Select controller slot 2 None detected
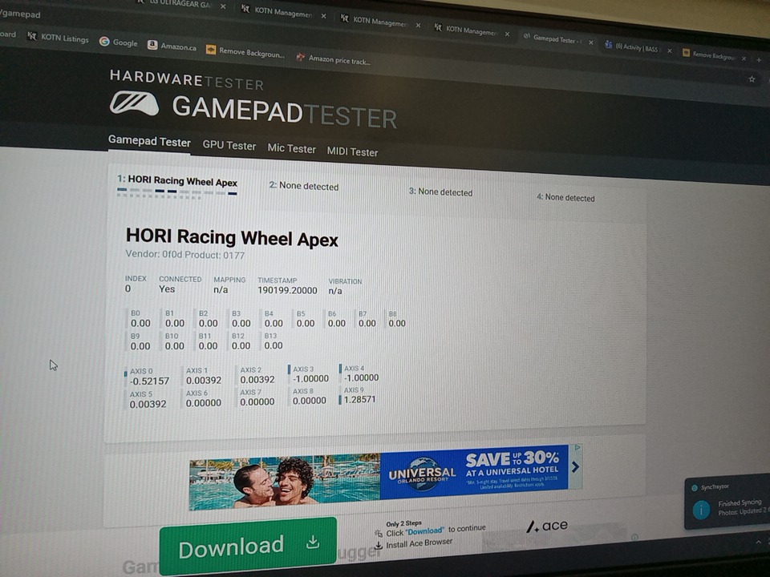Viewport: 770px width, 577px height. point(304,186)
